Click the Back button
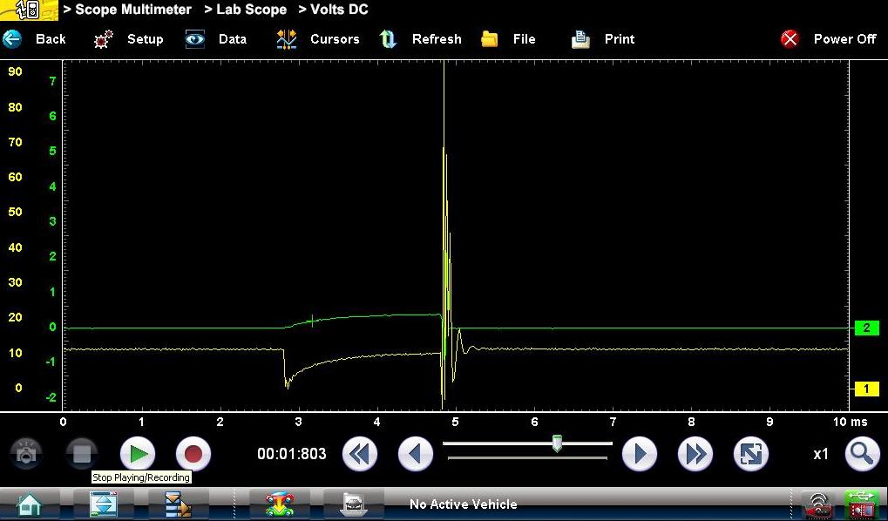The width and height of the screenshot is (888, 521). pyautogui.click(x=35, y=39)
